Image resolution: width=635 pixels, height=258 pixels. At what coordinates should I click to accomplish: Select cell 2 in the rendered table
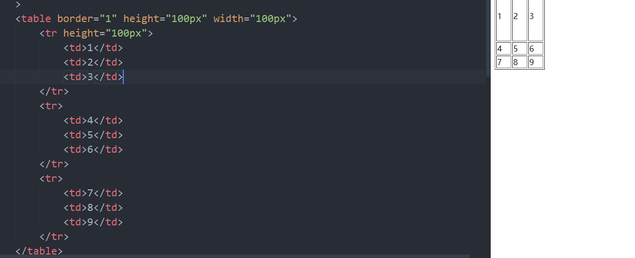click(x=520, y=21)
